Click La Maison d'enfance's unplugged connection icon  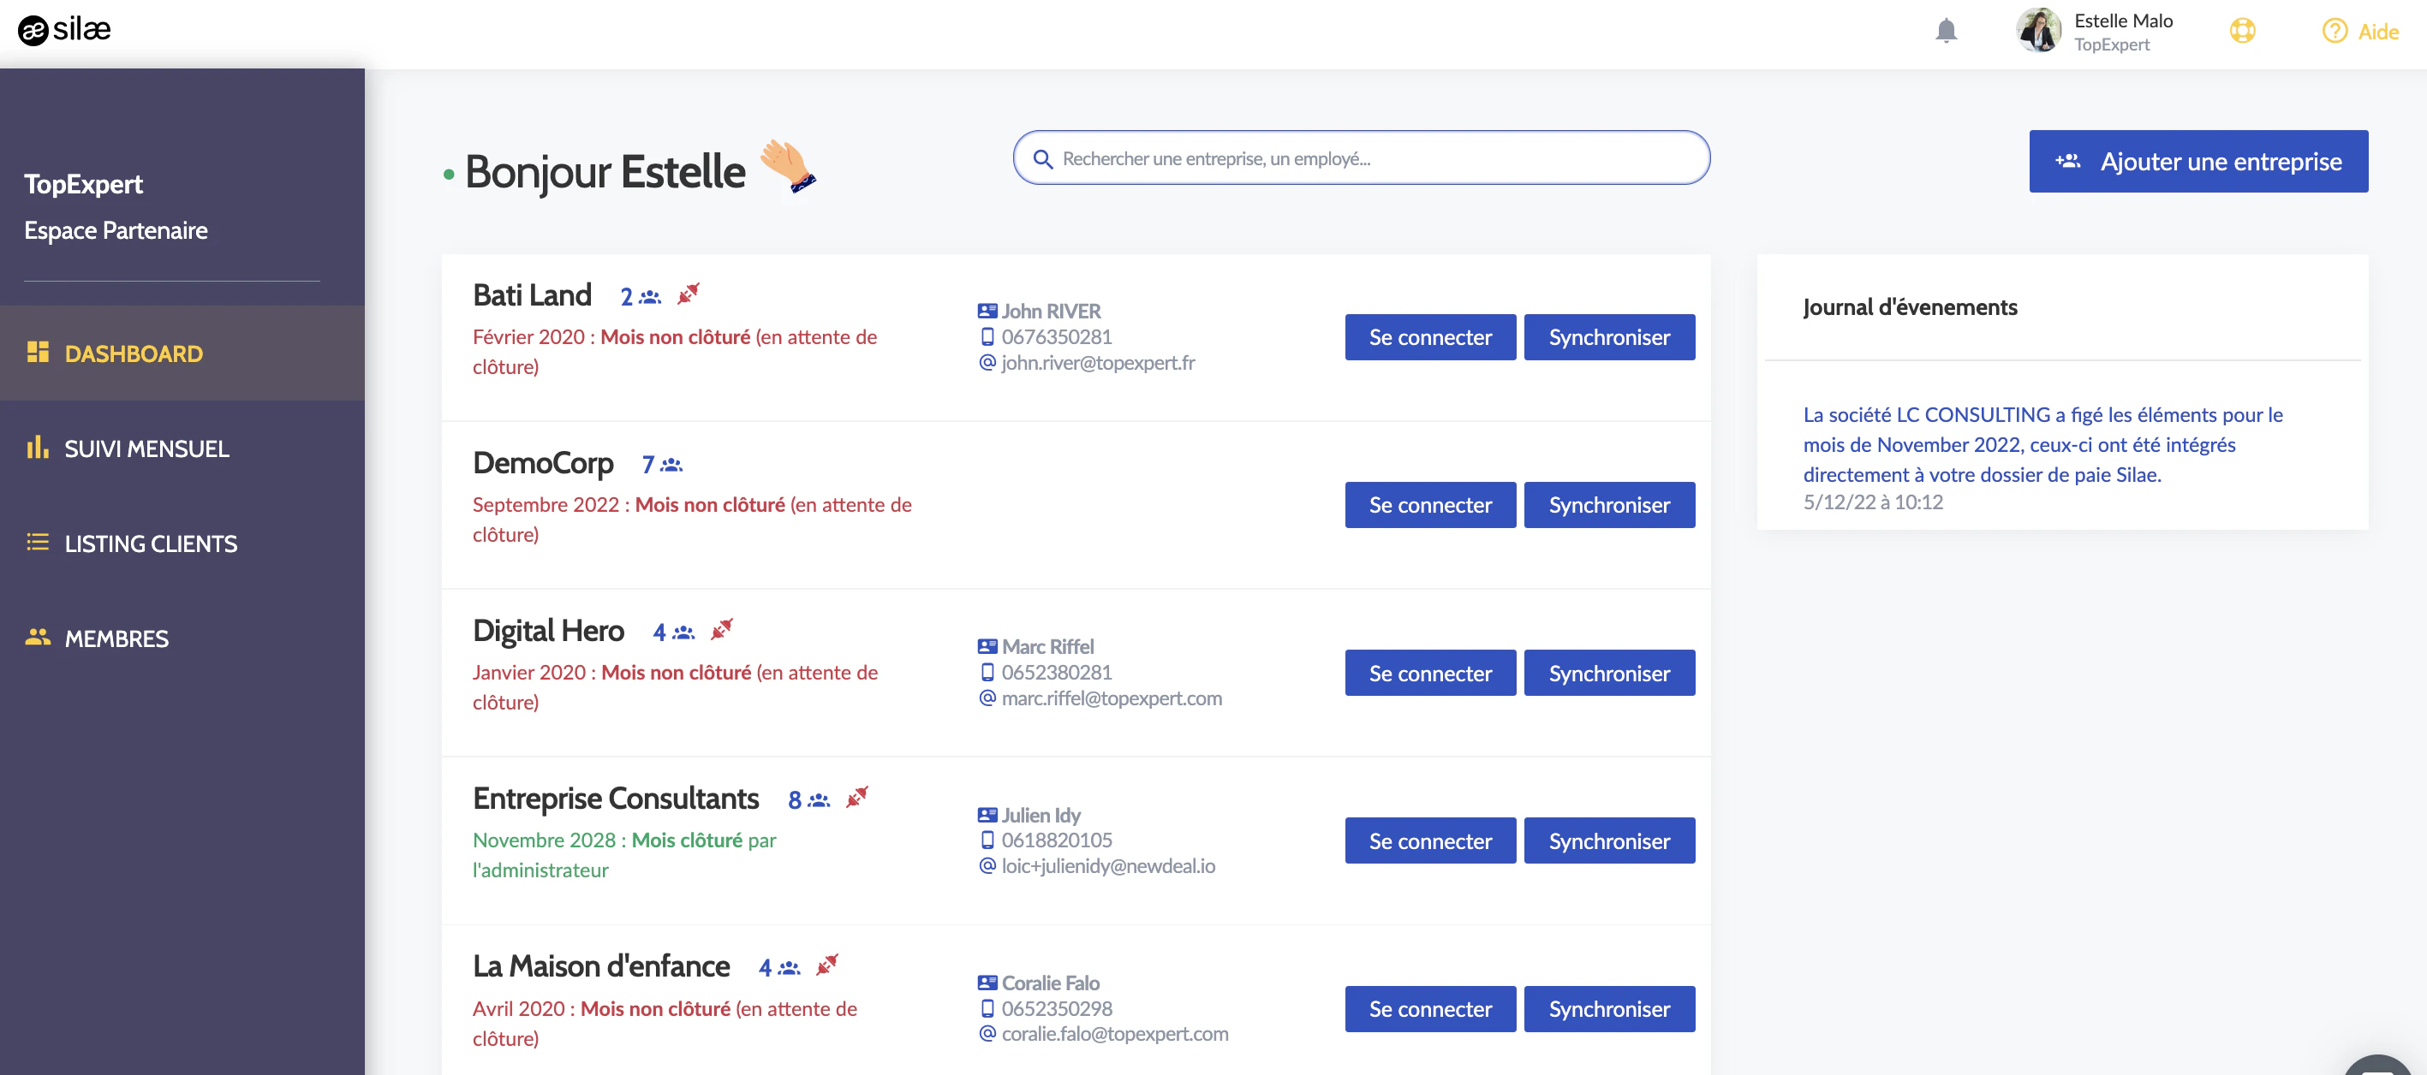click(827, 965)
